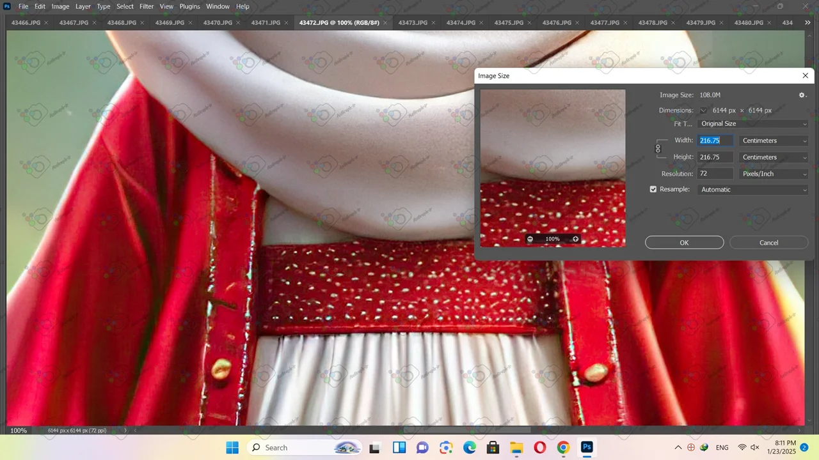Viewport: 819px width, 460px height.
Task: Close the 43471.JPG document tab
Action: [286, 23]
